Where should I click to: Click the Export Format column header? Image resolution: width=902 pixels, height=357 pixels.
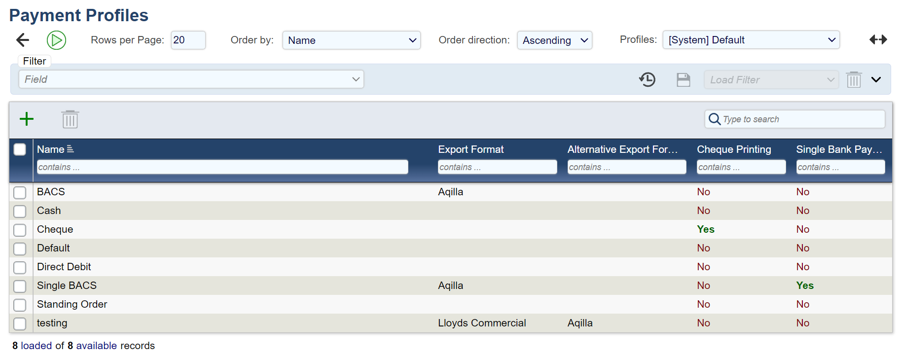click(x=470, y=149)
